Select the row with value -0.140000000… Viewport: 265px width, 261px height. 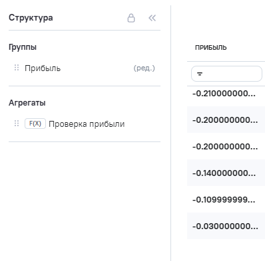pos(226,173)
